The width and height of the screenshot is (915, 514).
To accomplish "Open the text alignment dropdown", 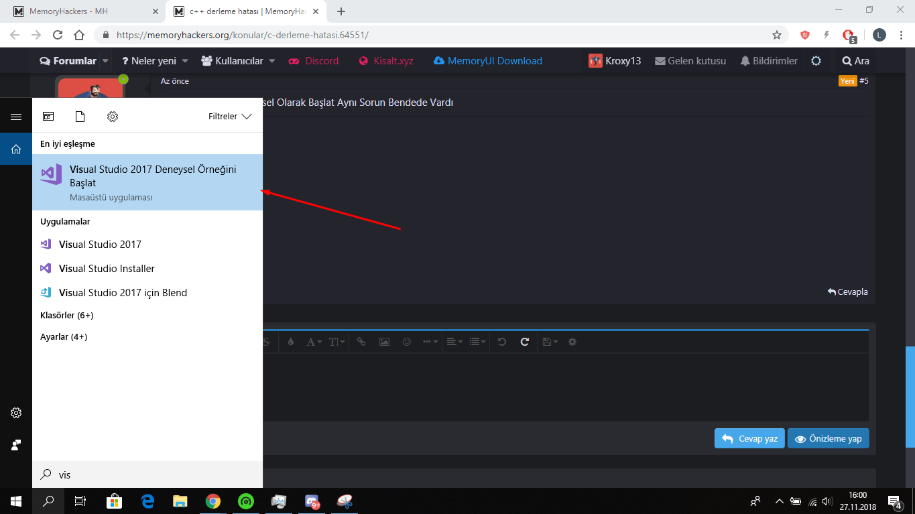I will point(454,342).
